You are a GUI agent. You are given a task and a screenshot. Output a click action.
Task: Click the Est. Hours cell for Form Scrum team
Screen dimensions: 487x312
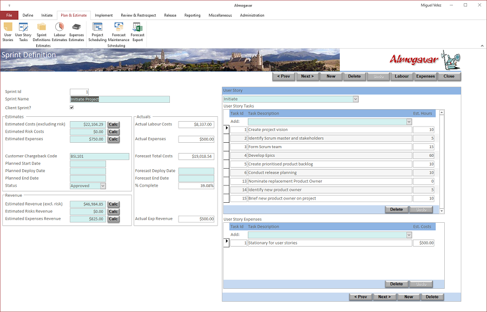tap(424, 147)
